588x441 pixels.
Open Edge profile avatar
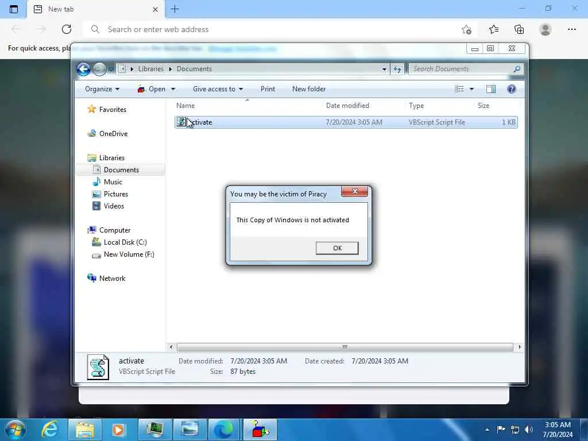click(546, 29)
